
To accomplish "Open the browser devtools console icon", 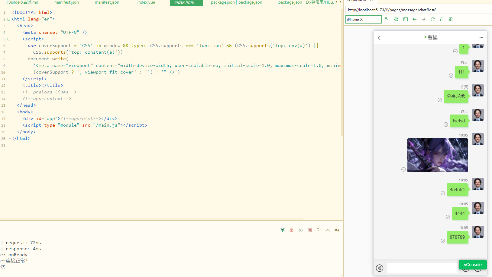I will coord(406,19).
